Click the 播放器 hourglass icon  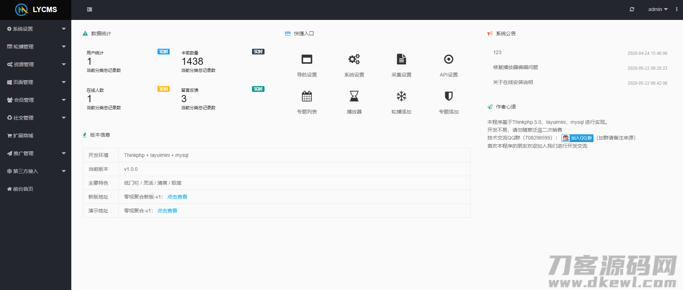pos(354,96)
